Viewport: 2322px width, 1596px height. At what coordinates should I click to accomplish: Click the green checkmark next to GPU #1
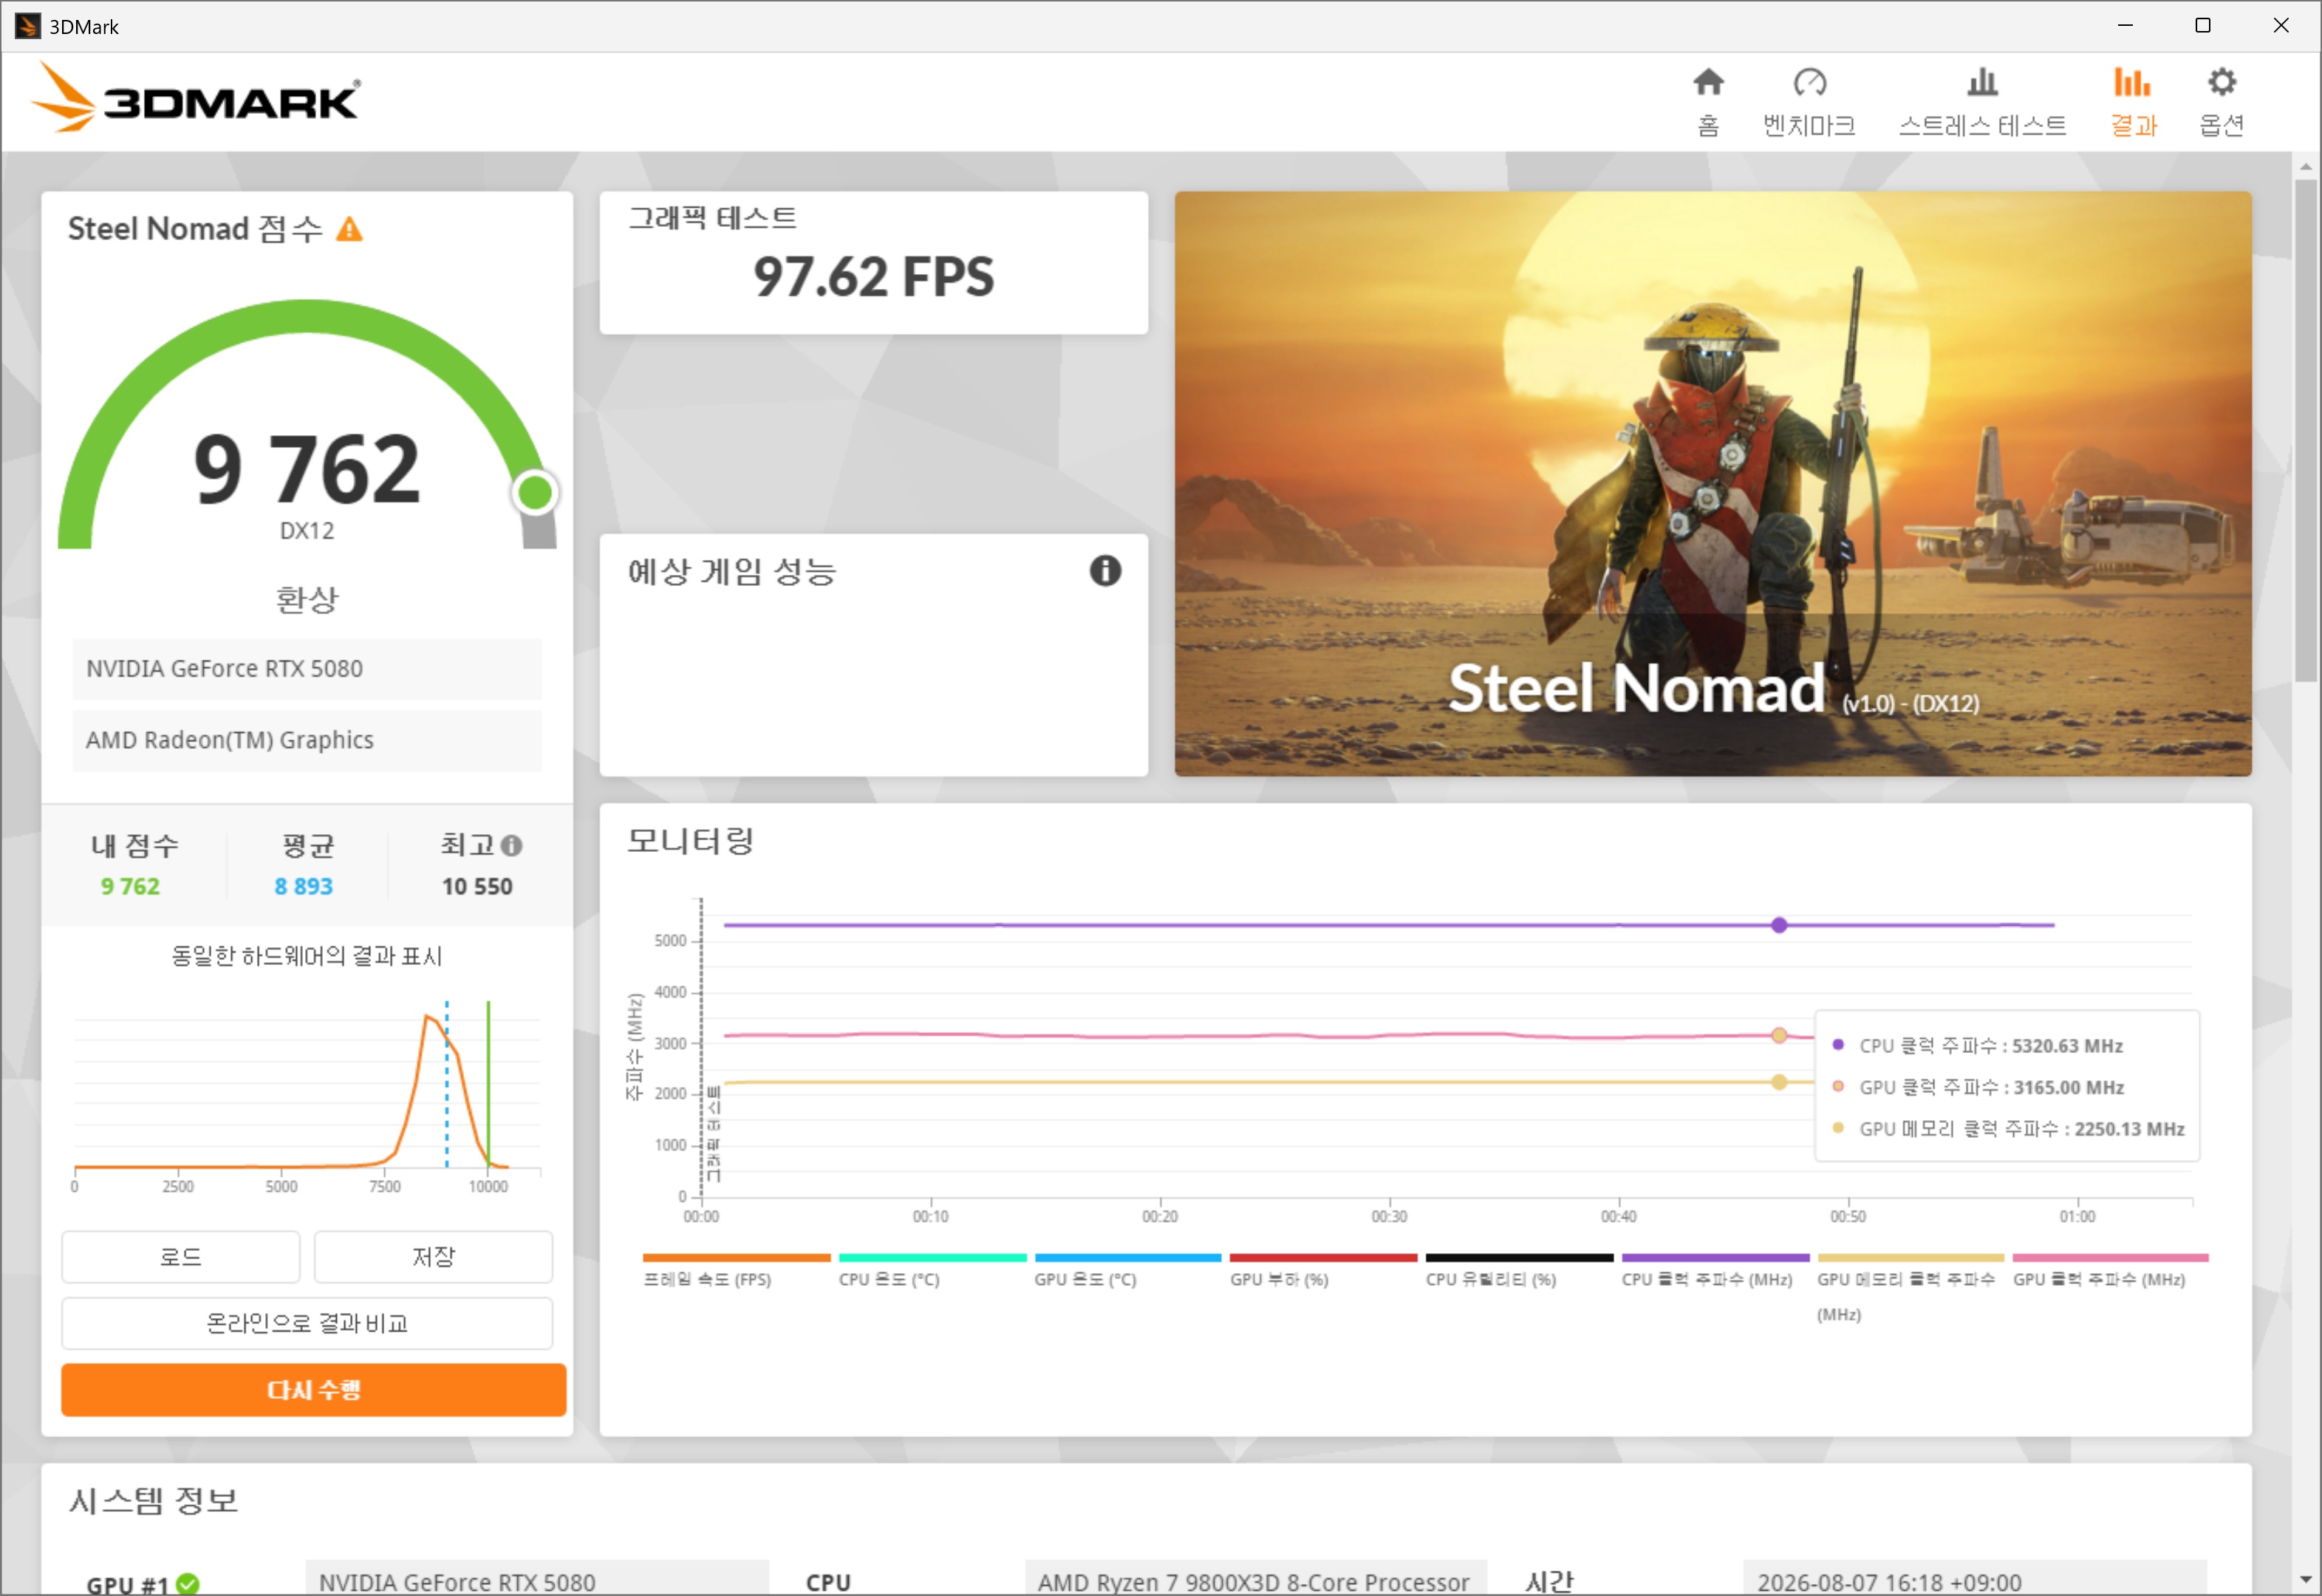click(x=187, y=1583)
